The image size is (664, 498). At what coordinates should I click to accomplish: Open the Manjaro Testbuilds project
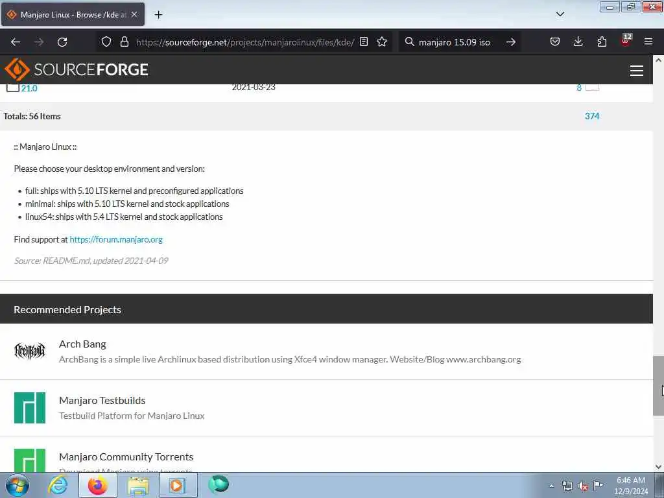(102, 400)
